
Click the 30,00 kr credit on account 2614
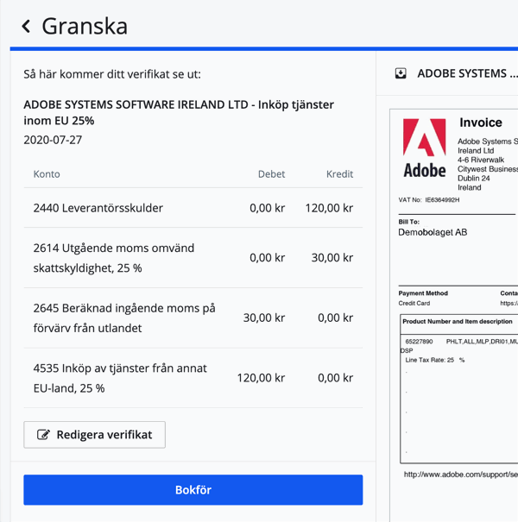click(x=332, y=258)
